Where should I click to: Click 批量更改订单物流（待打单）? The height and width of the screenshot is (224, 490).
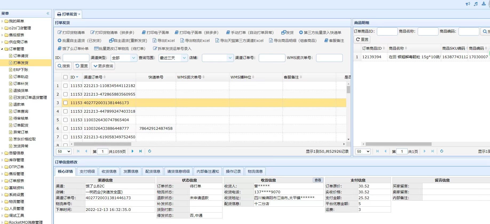point(120,49)
